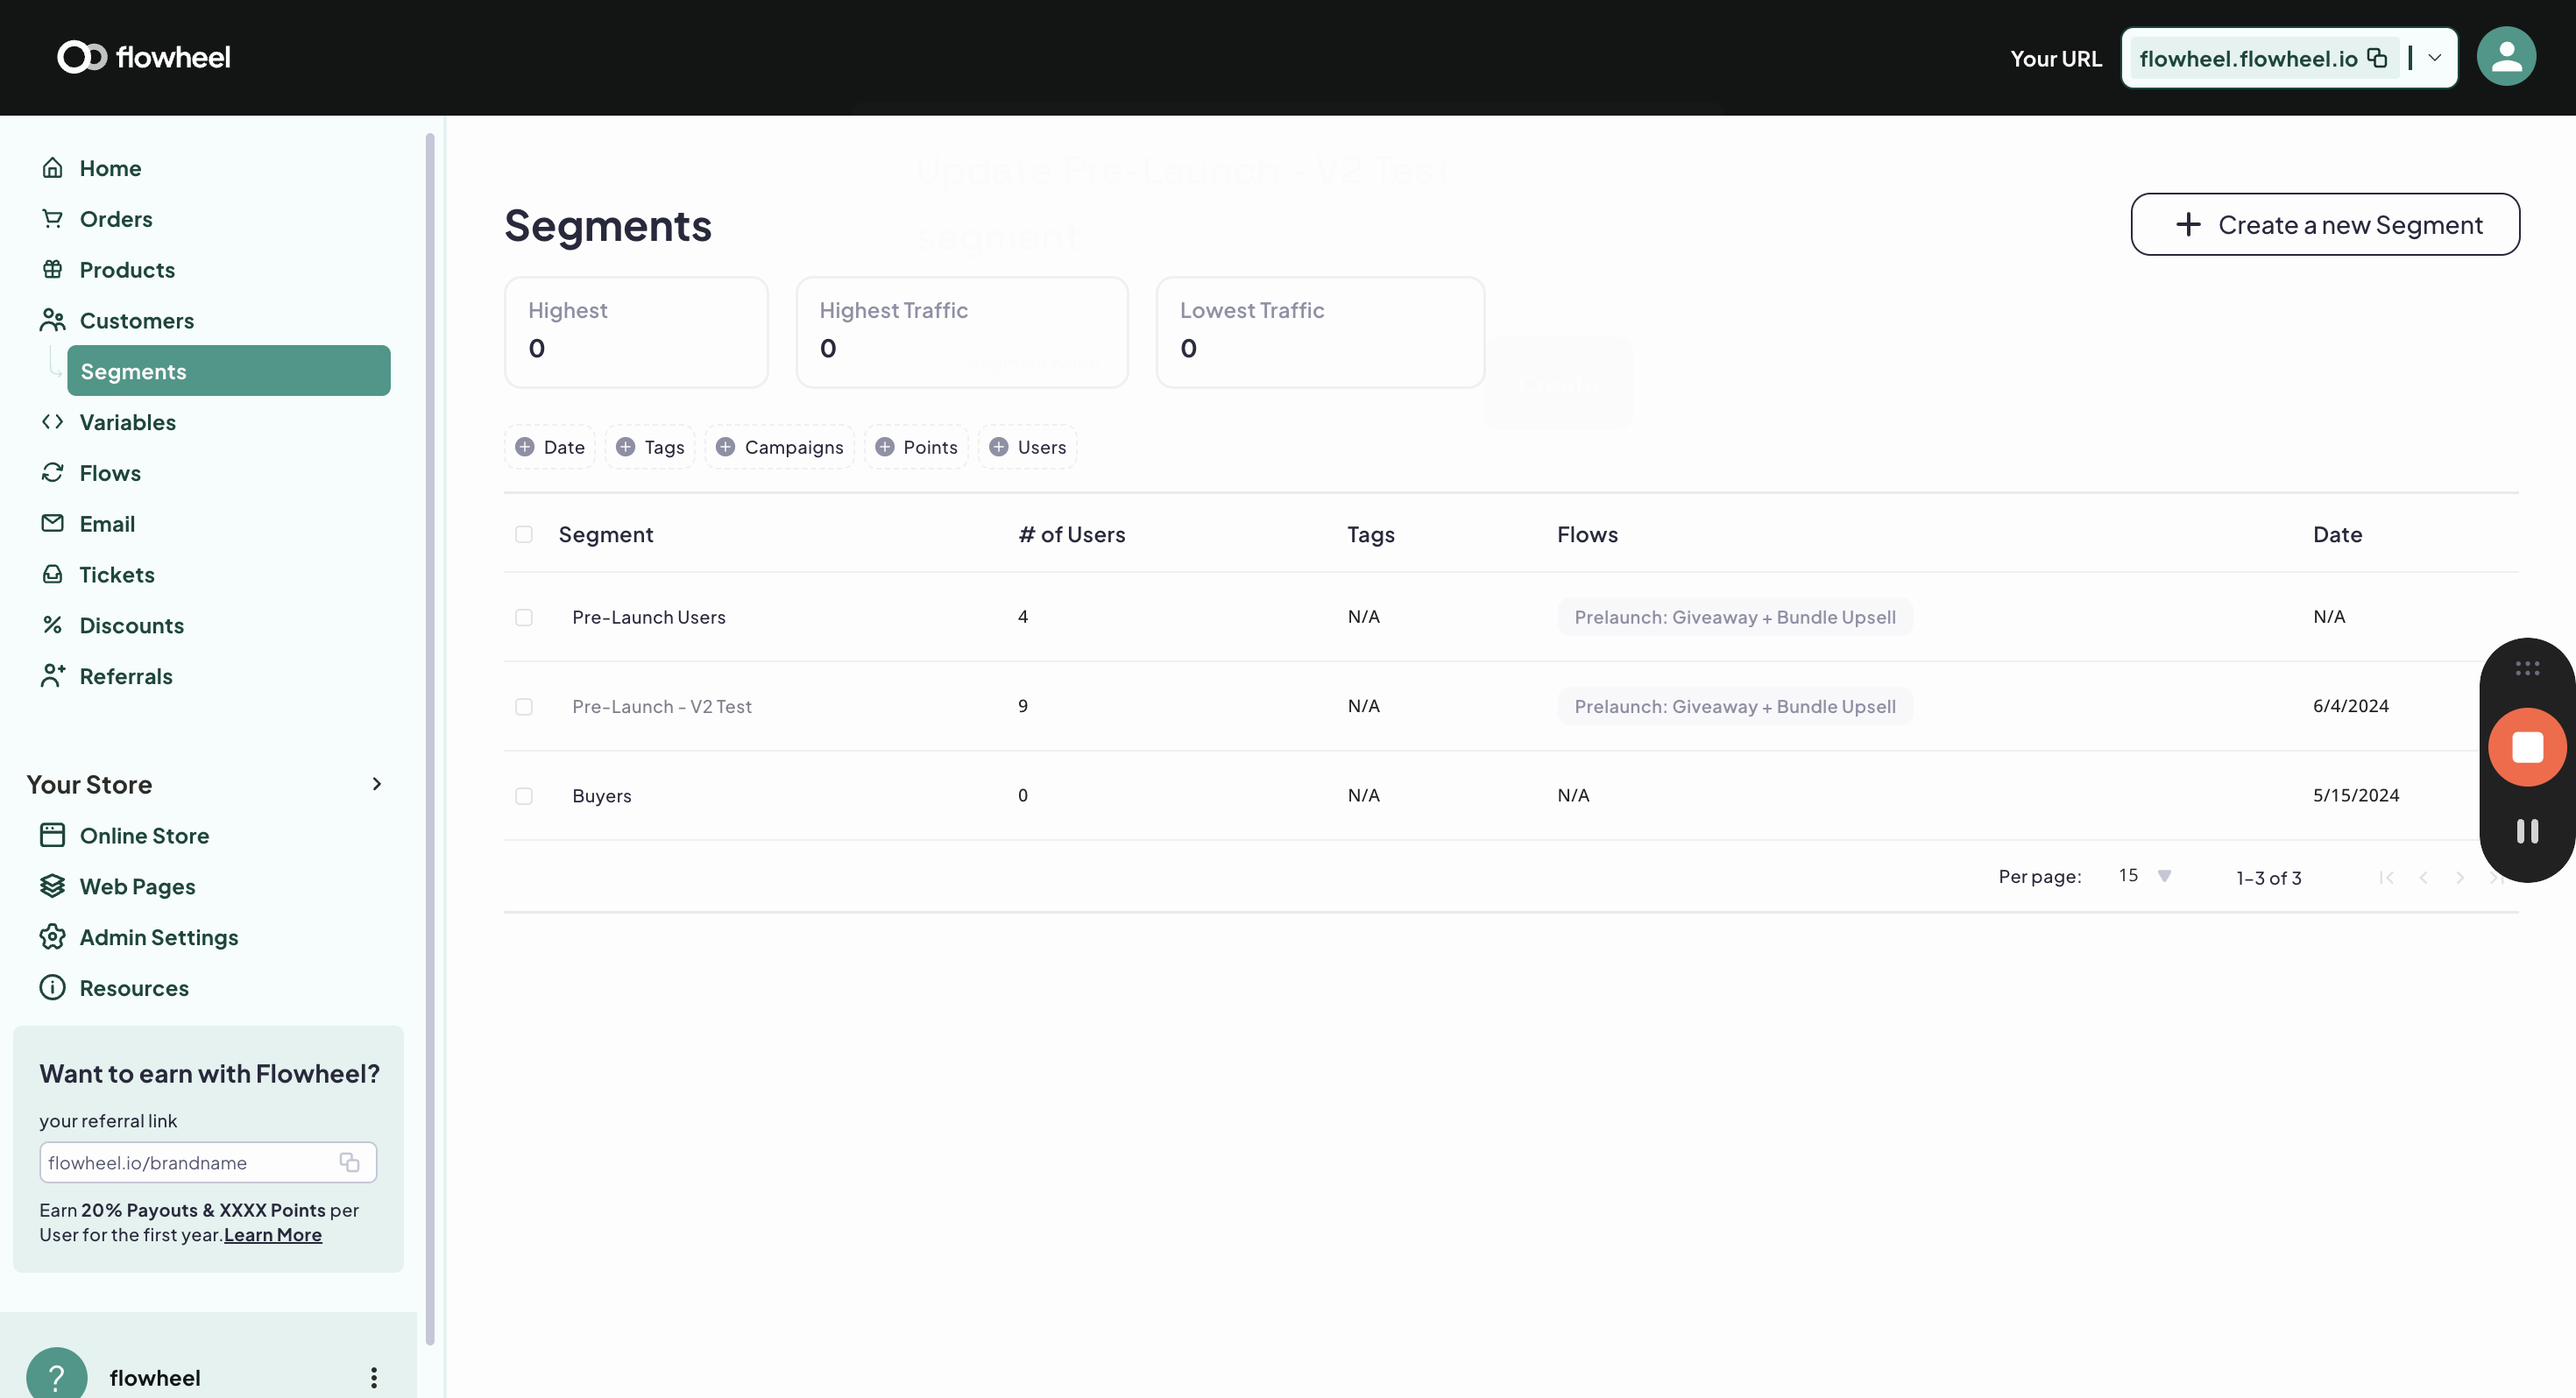The image size is (2576, 1398).
Task: Open Home in the sidebar
Action: 111,168
